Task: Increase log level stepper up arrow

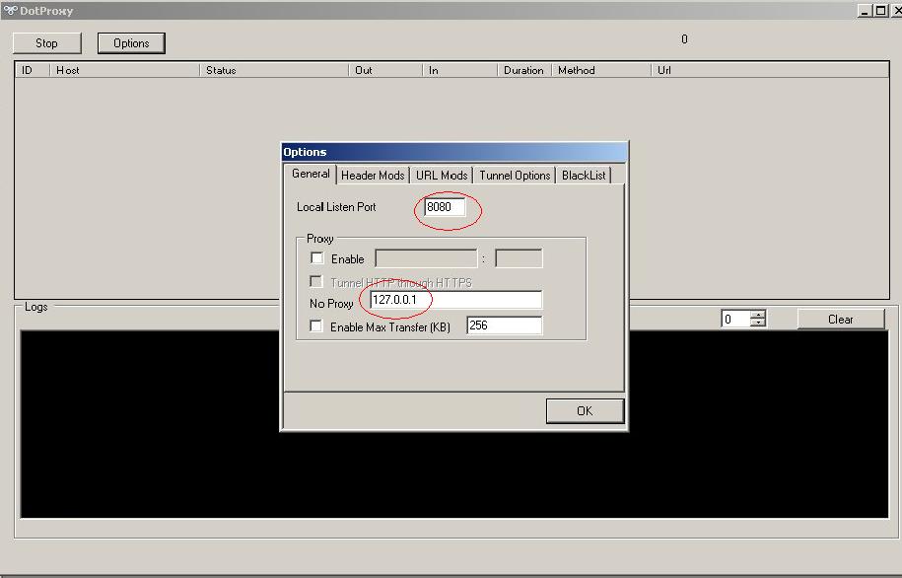Action: [759, 315]
